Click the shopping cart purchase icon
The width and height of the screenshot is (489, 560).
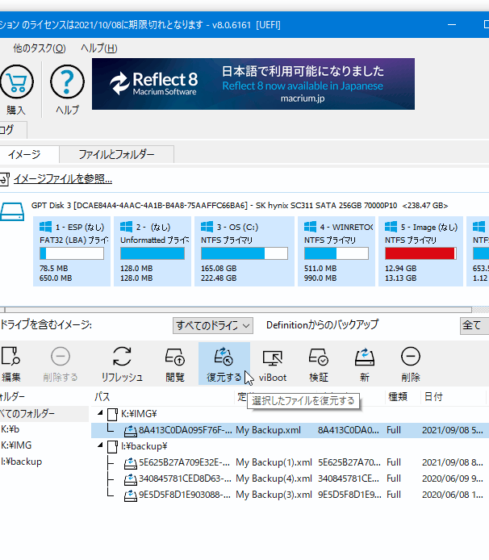(x=16, y=82)
